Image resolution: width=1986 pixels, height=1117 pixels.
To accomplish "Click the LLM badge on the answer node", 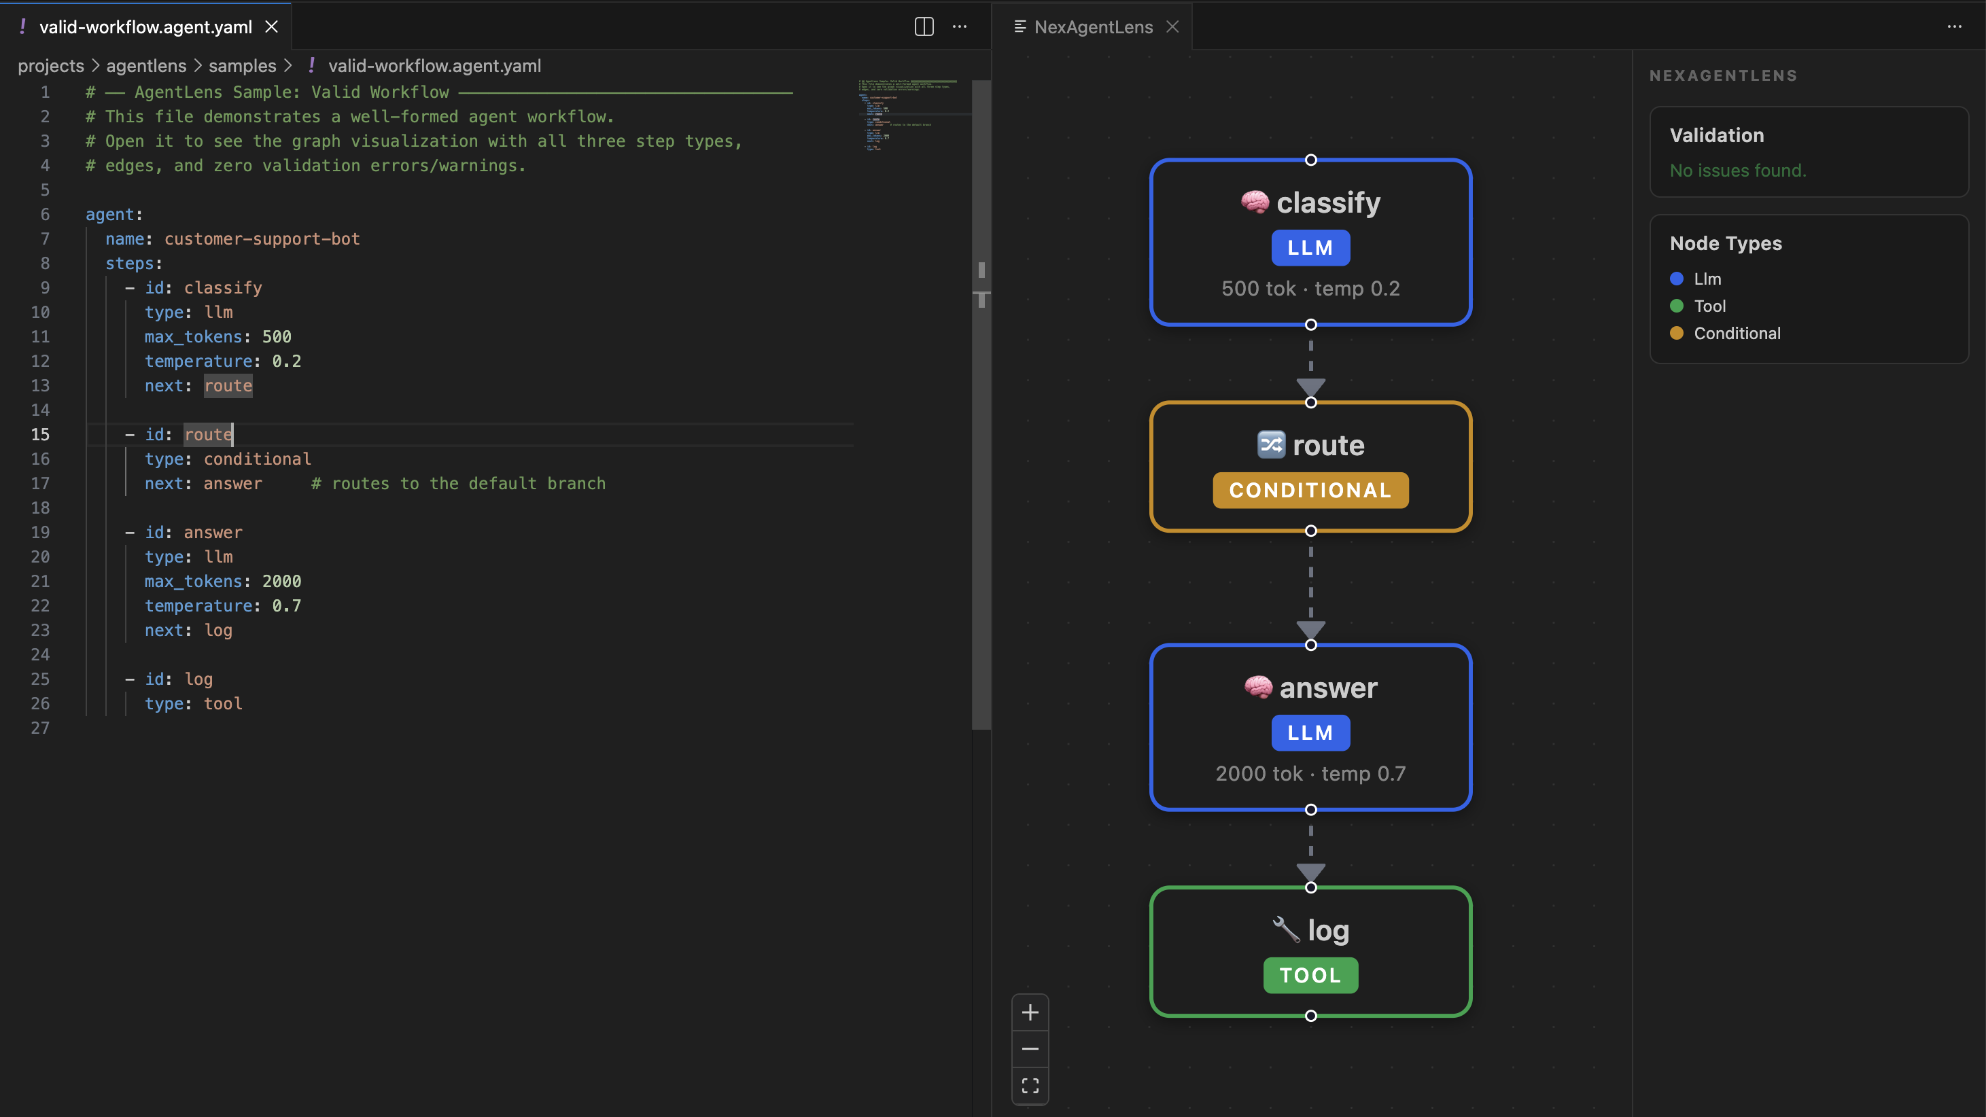I will point(1310,732).
